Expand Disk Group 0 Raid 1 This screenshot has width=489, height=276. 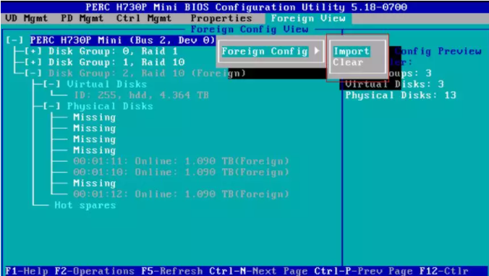pos(33,51)
